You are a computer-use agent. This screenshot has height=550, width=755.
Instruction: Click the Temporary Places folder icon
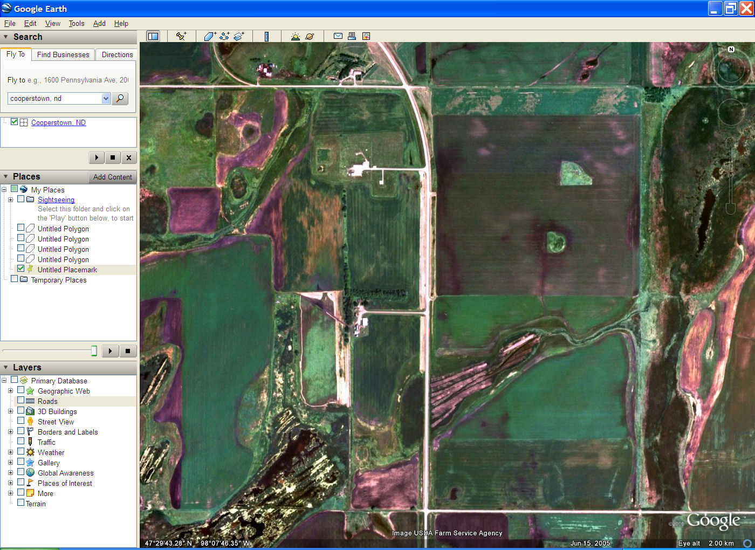[24, 279]
